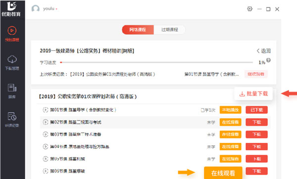Click 在线观看 for 第03节课

230,134
